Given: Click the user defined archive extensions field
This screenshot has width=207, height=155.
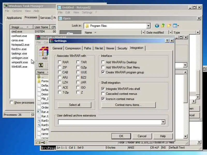Looking at the screenshot, I should click(110, 122).
